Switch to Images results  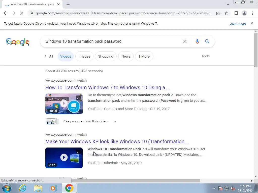tap(84, 56)
